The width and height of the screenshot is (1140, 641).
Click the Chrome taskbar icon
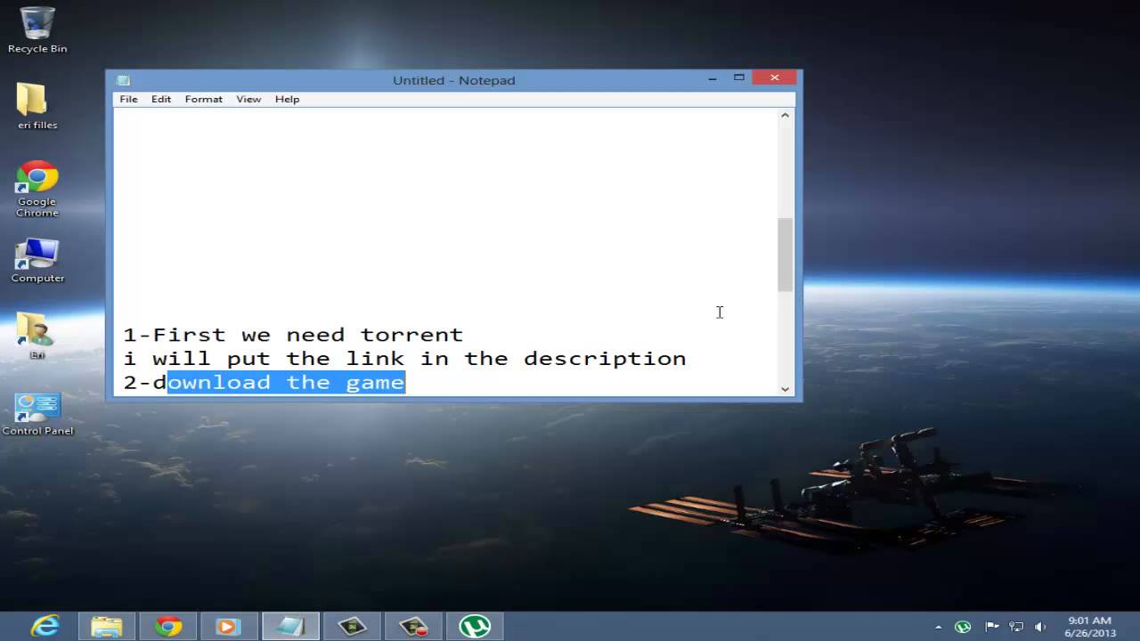tap(167, 626)
